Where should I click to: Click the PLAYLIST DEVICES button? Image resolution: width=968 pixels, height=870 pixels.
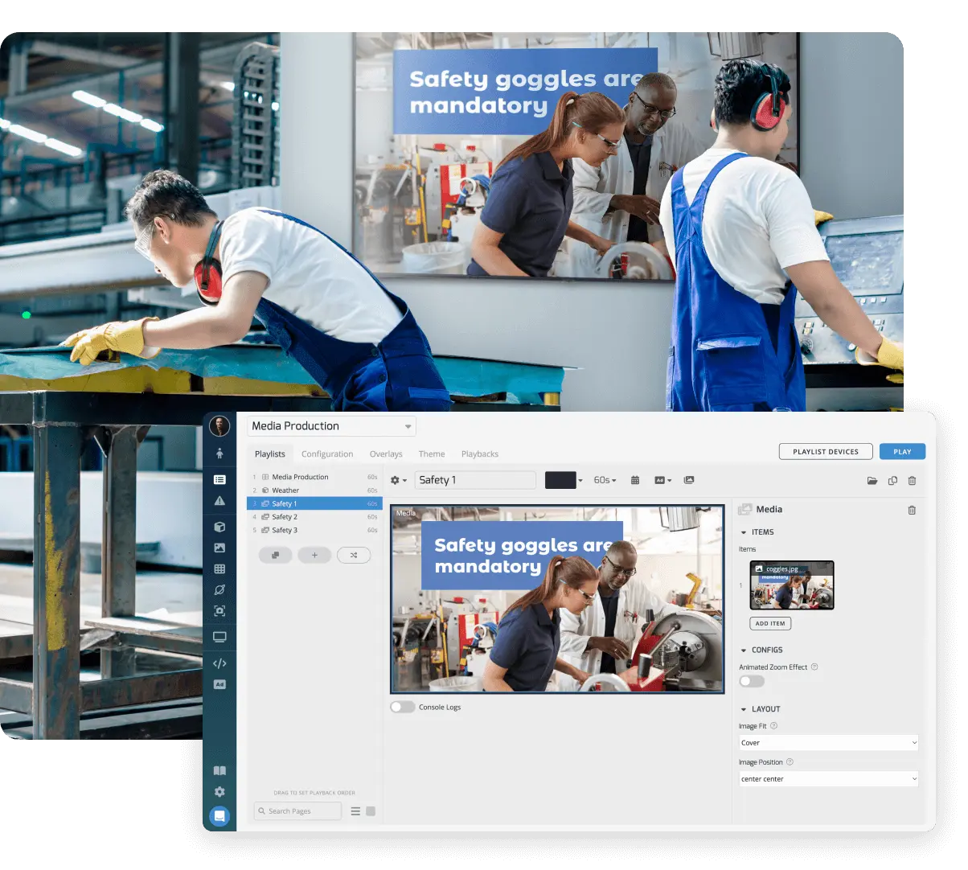[x=826, y=452]
